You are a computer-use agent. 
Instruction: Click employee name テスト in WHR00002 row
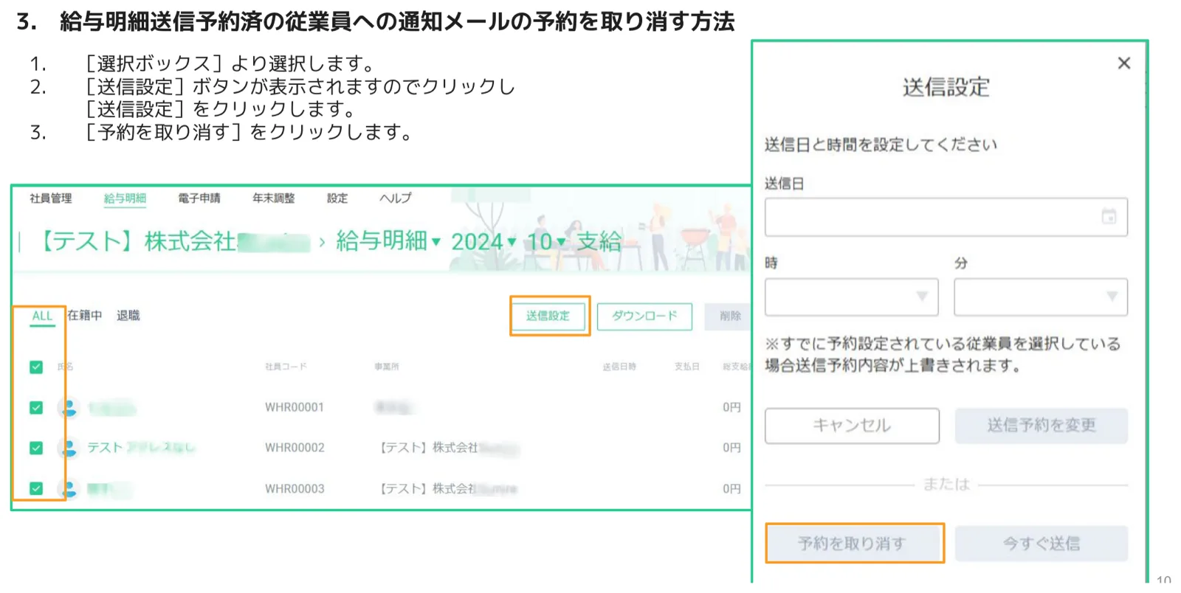point(141,448)
